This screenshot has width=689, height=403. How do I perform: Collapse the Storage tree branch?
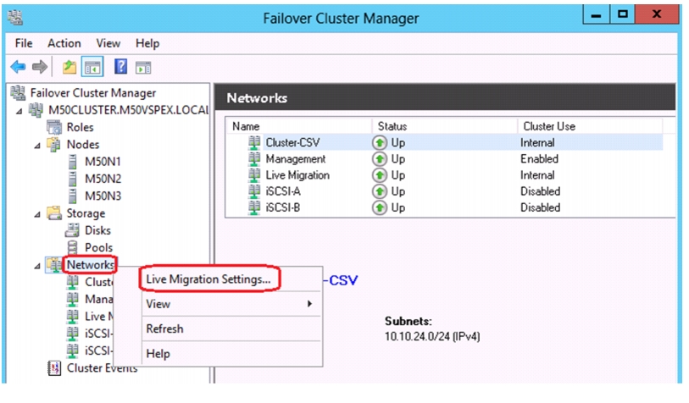pyautogui.click(x=37, y=215)
